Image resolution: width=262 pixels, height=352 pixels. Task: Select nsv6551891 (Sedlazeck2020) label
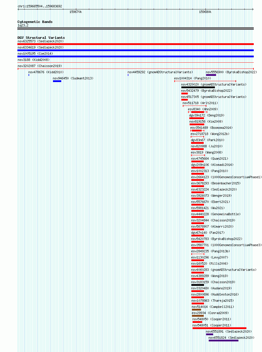[229, 331]
